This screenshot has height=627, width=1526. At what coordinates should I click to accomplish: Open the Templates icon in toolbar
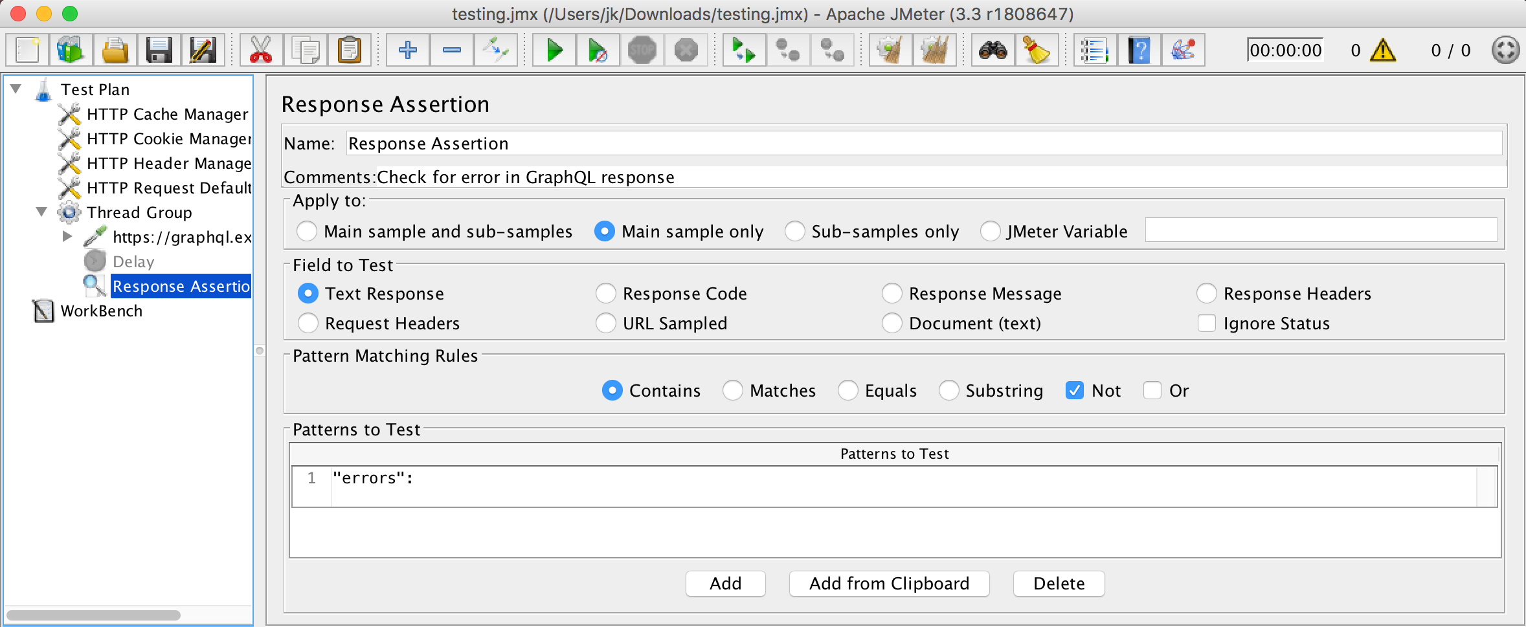tap(71, 50)
